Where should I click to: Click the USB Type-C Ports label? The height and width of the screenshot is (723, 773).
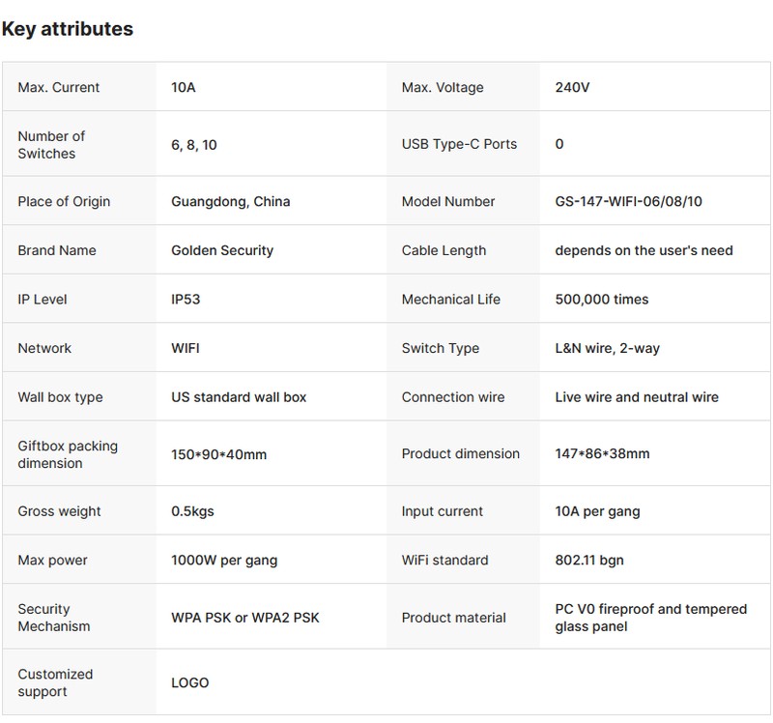coord(459,144)
